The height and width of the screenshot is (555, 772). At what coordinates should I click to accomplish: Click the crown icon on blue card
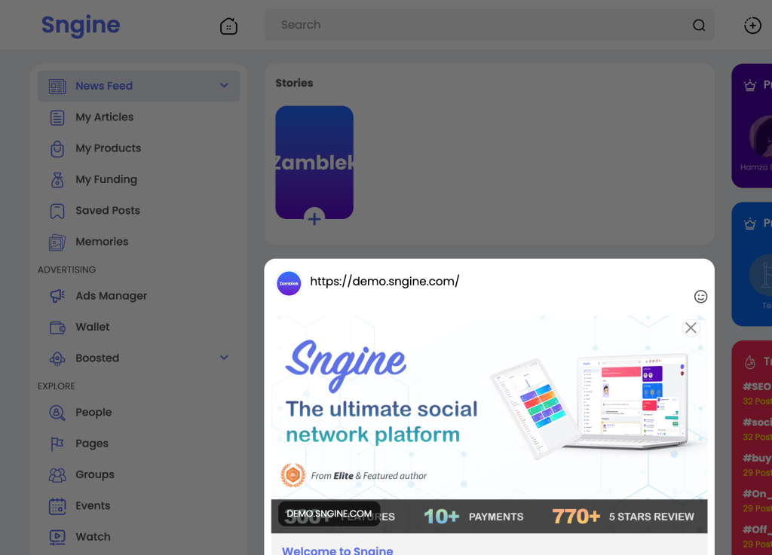tap(750, 224)
